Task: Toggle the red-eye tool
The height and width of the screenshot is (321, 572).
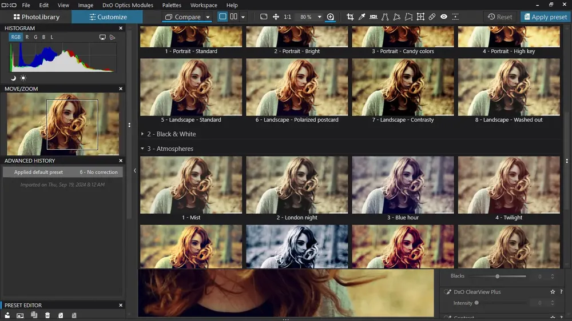Action: [444, 17]
